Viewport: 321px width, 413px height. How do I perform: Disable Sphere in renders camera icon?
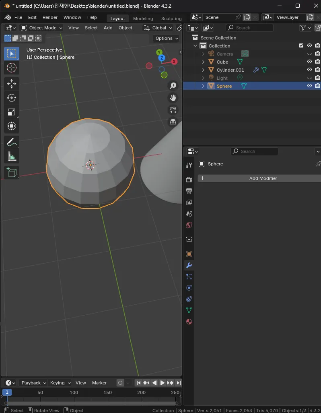[x=317, y=86]
